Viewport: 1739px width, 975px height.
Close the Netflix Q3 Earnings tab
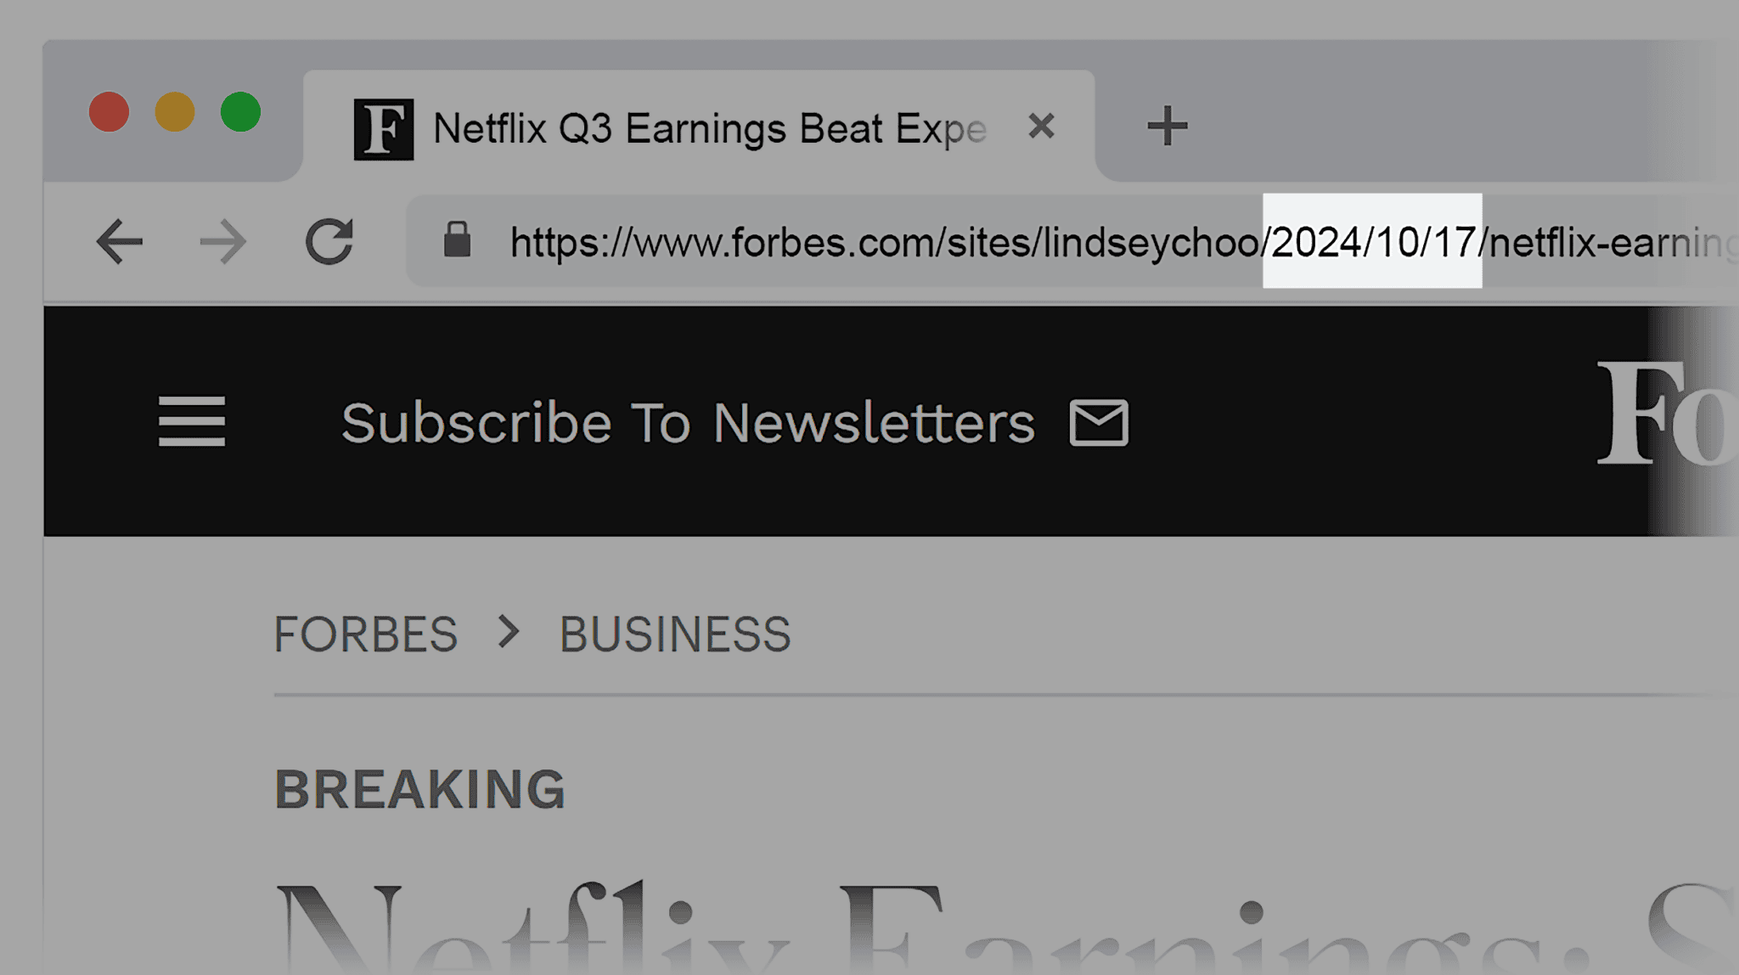(1041, 127)
